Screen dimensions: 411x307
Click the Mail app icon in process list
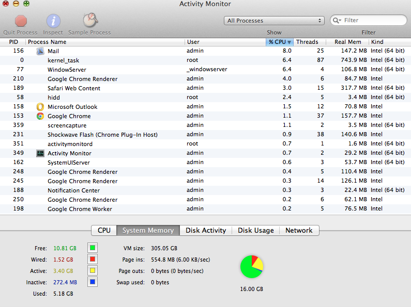click(x=40, y=51)
